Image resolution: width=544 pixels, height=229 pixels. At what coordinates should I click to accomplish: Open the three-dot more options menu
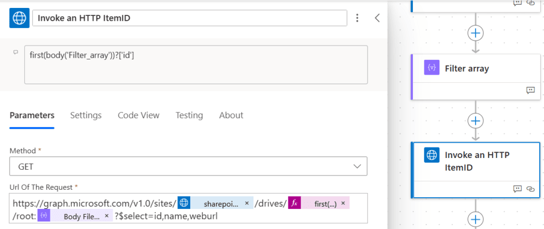(358, 18)
